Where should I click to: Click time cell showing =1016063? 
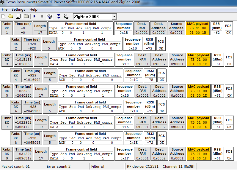pyautogui.click(x=23, y=60)
